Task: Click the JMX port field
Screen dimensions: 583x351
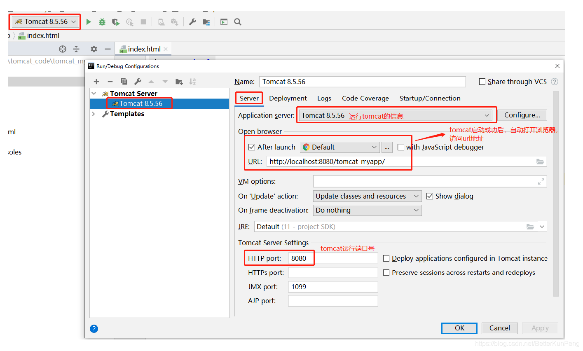Action: 333,287
